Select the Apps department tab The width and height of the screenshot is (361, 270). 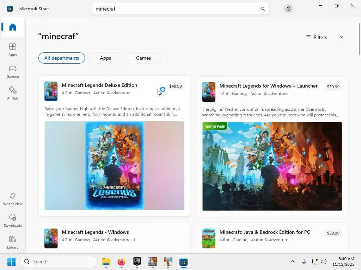click(105, 58)
